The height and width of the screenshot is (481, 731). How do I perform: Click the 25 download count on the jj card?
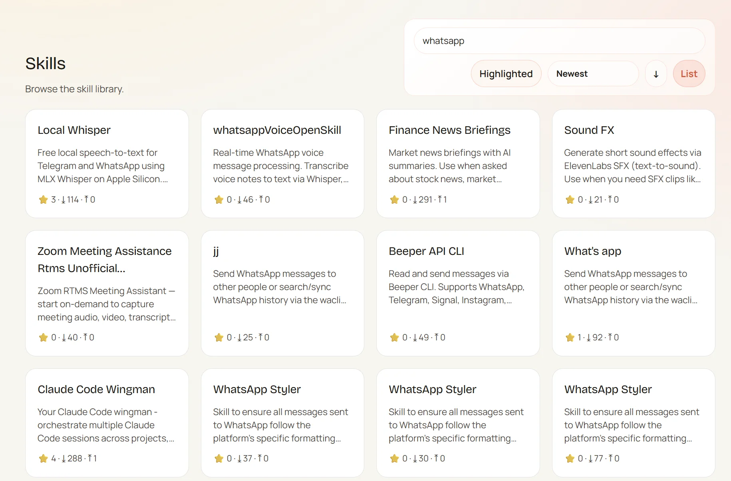[x=245, y=337]
